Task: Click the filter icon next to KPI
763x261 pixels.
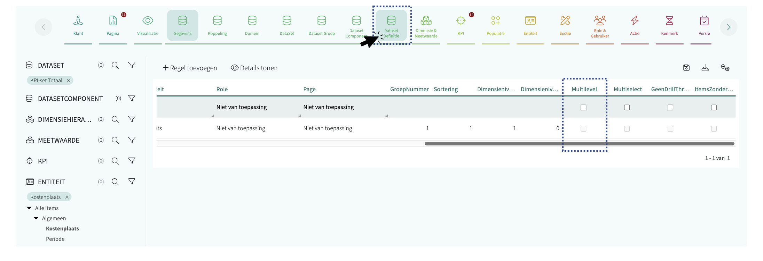Action: tap(132, 161)
